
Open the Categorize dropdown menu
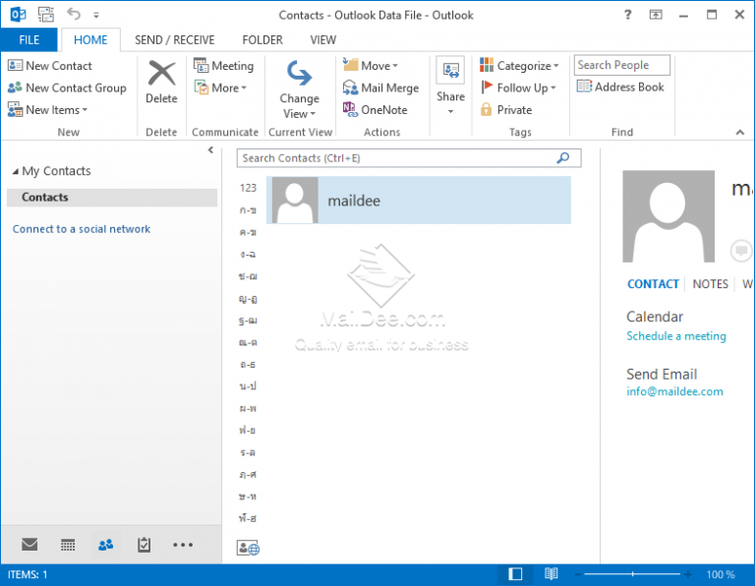click(x=520, y=66)
